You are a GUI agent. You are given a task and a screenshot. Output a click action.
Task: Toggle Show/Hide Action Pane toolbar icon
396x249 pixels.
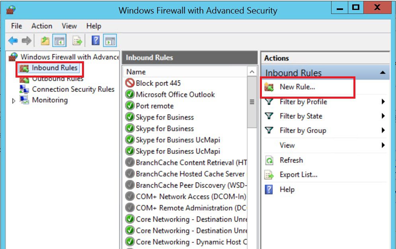(x=110, y=41)
